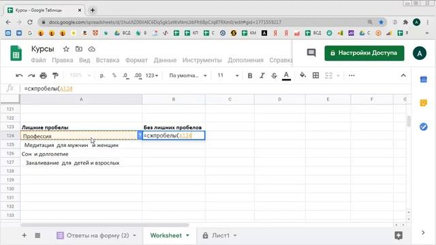Open the Keep notes side panel icon
436x245 pixels.
coord(424,103)
